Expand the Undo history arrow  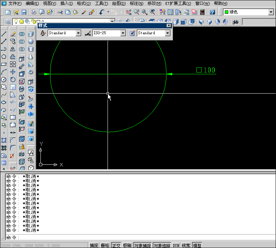coord(108,12)
